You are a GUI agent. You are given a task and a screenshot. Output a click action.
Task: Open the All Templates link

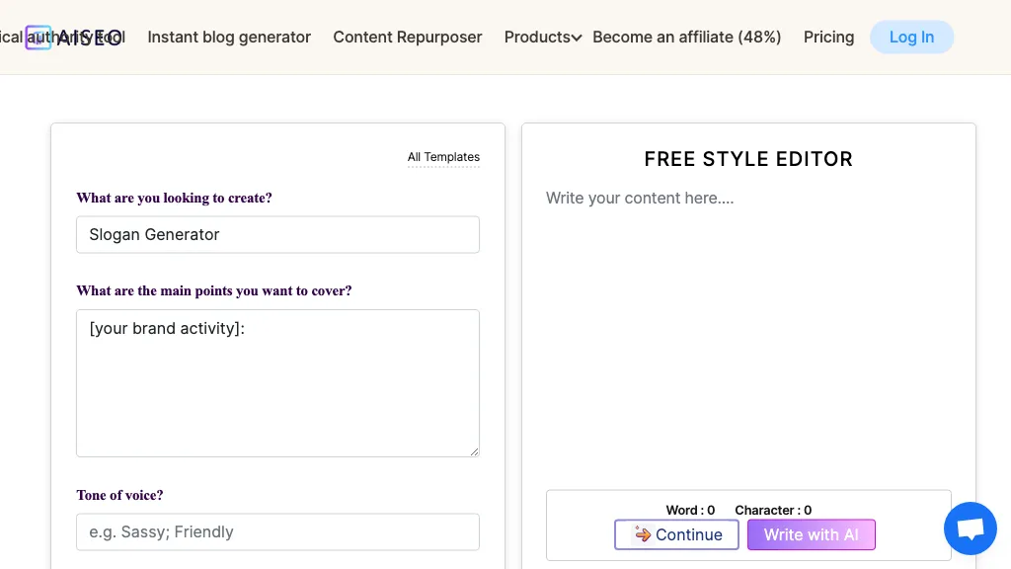[443, 157]
